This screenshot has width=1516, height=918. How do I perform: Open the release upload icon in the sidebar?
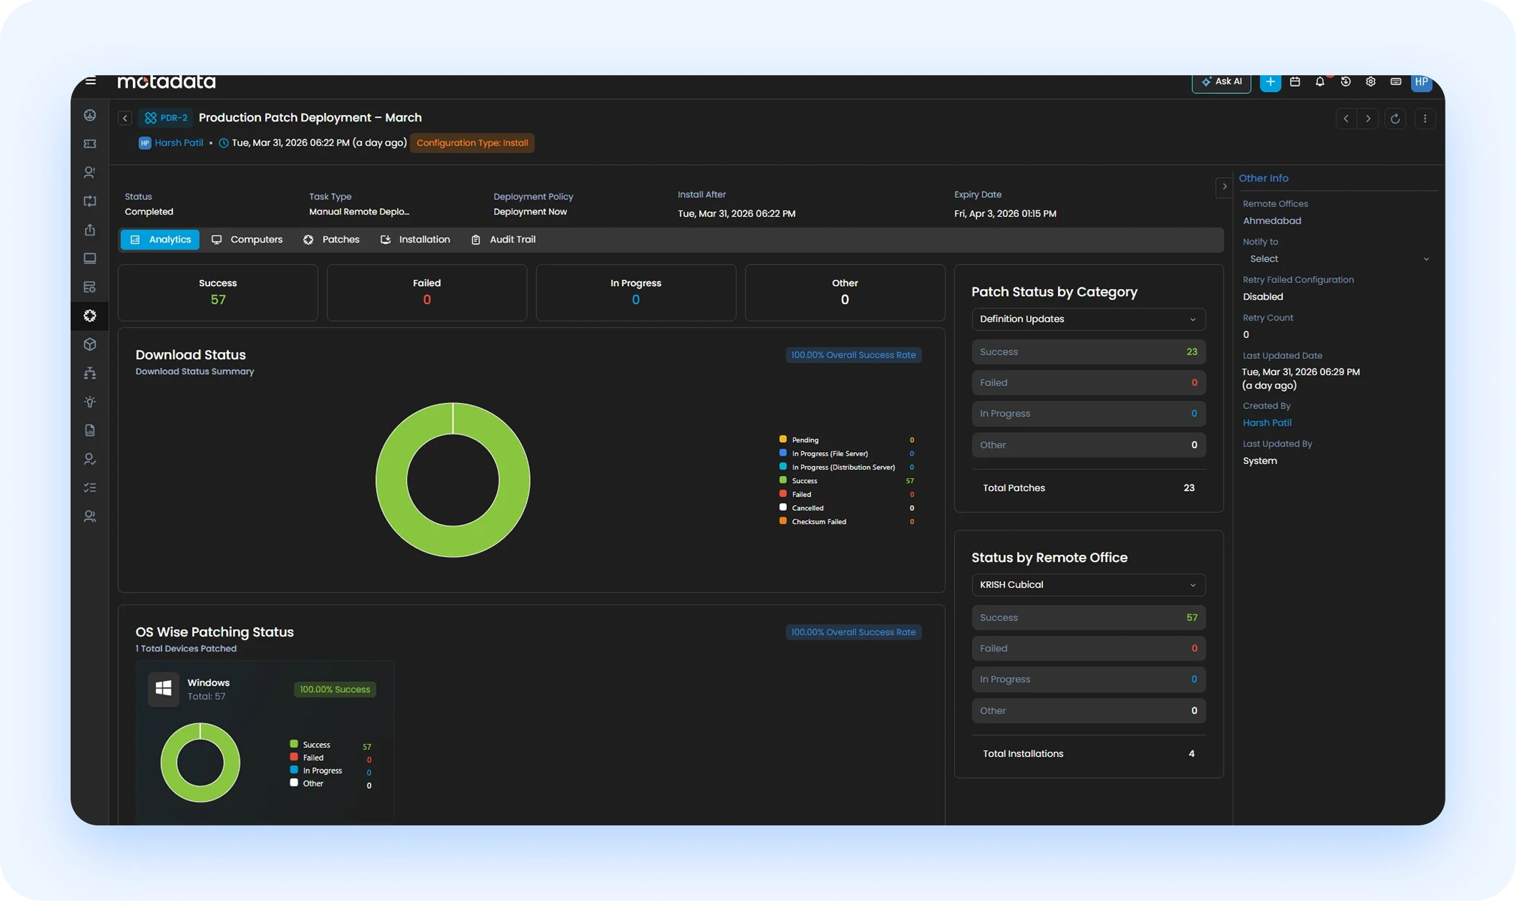(x=90, y=229)
